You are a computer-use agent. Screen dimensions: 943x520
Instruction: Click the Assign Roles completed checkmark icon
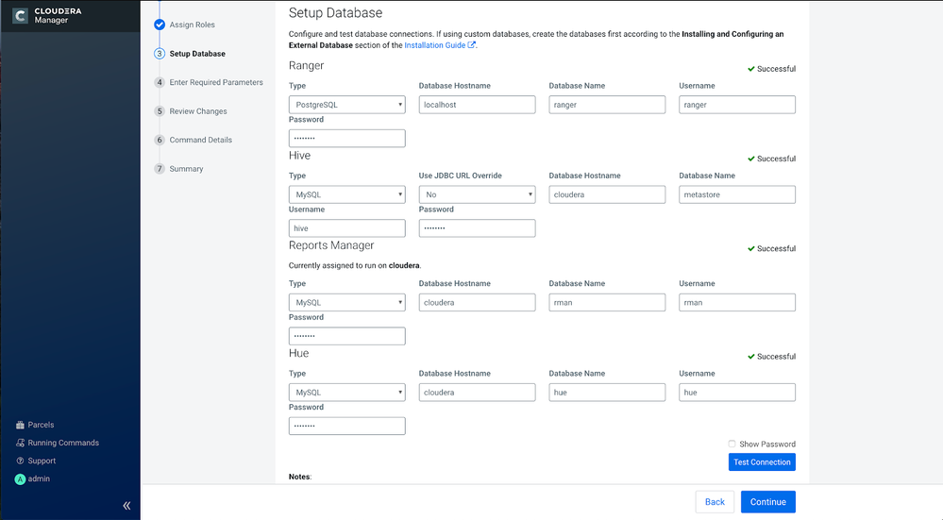pos(160,25)
